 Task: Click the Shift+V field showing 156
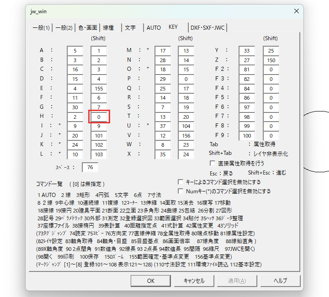(186, 136)
